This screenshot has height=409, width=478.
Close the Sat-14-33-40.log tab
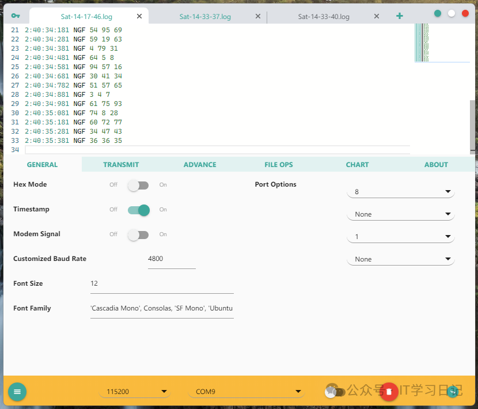[377, 16]
